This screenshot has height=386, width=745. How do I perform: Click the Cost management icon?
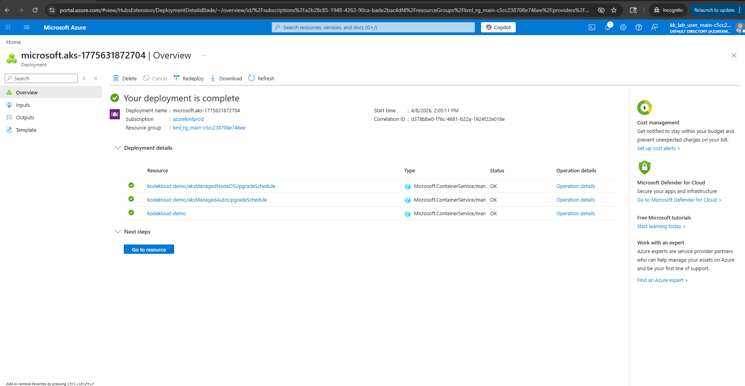(645, 108)
